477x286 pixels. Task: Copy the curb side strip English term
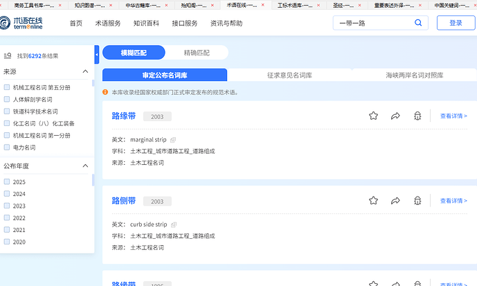[173, 225]
